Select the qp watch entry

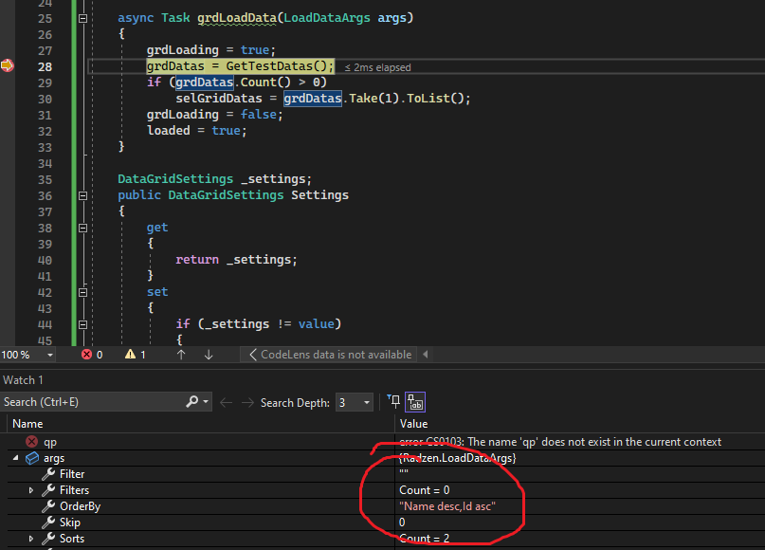(50, 442)
